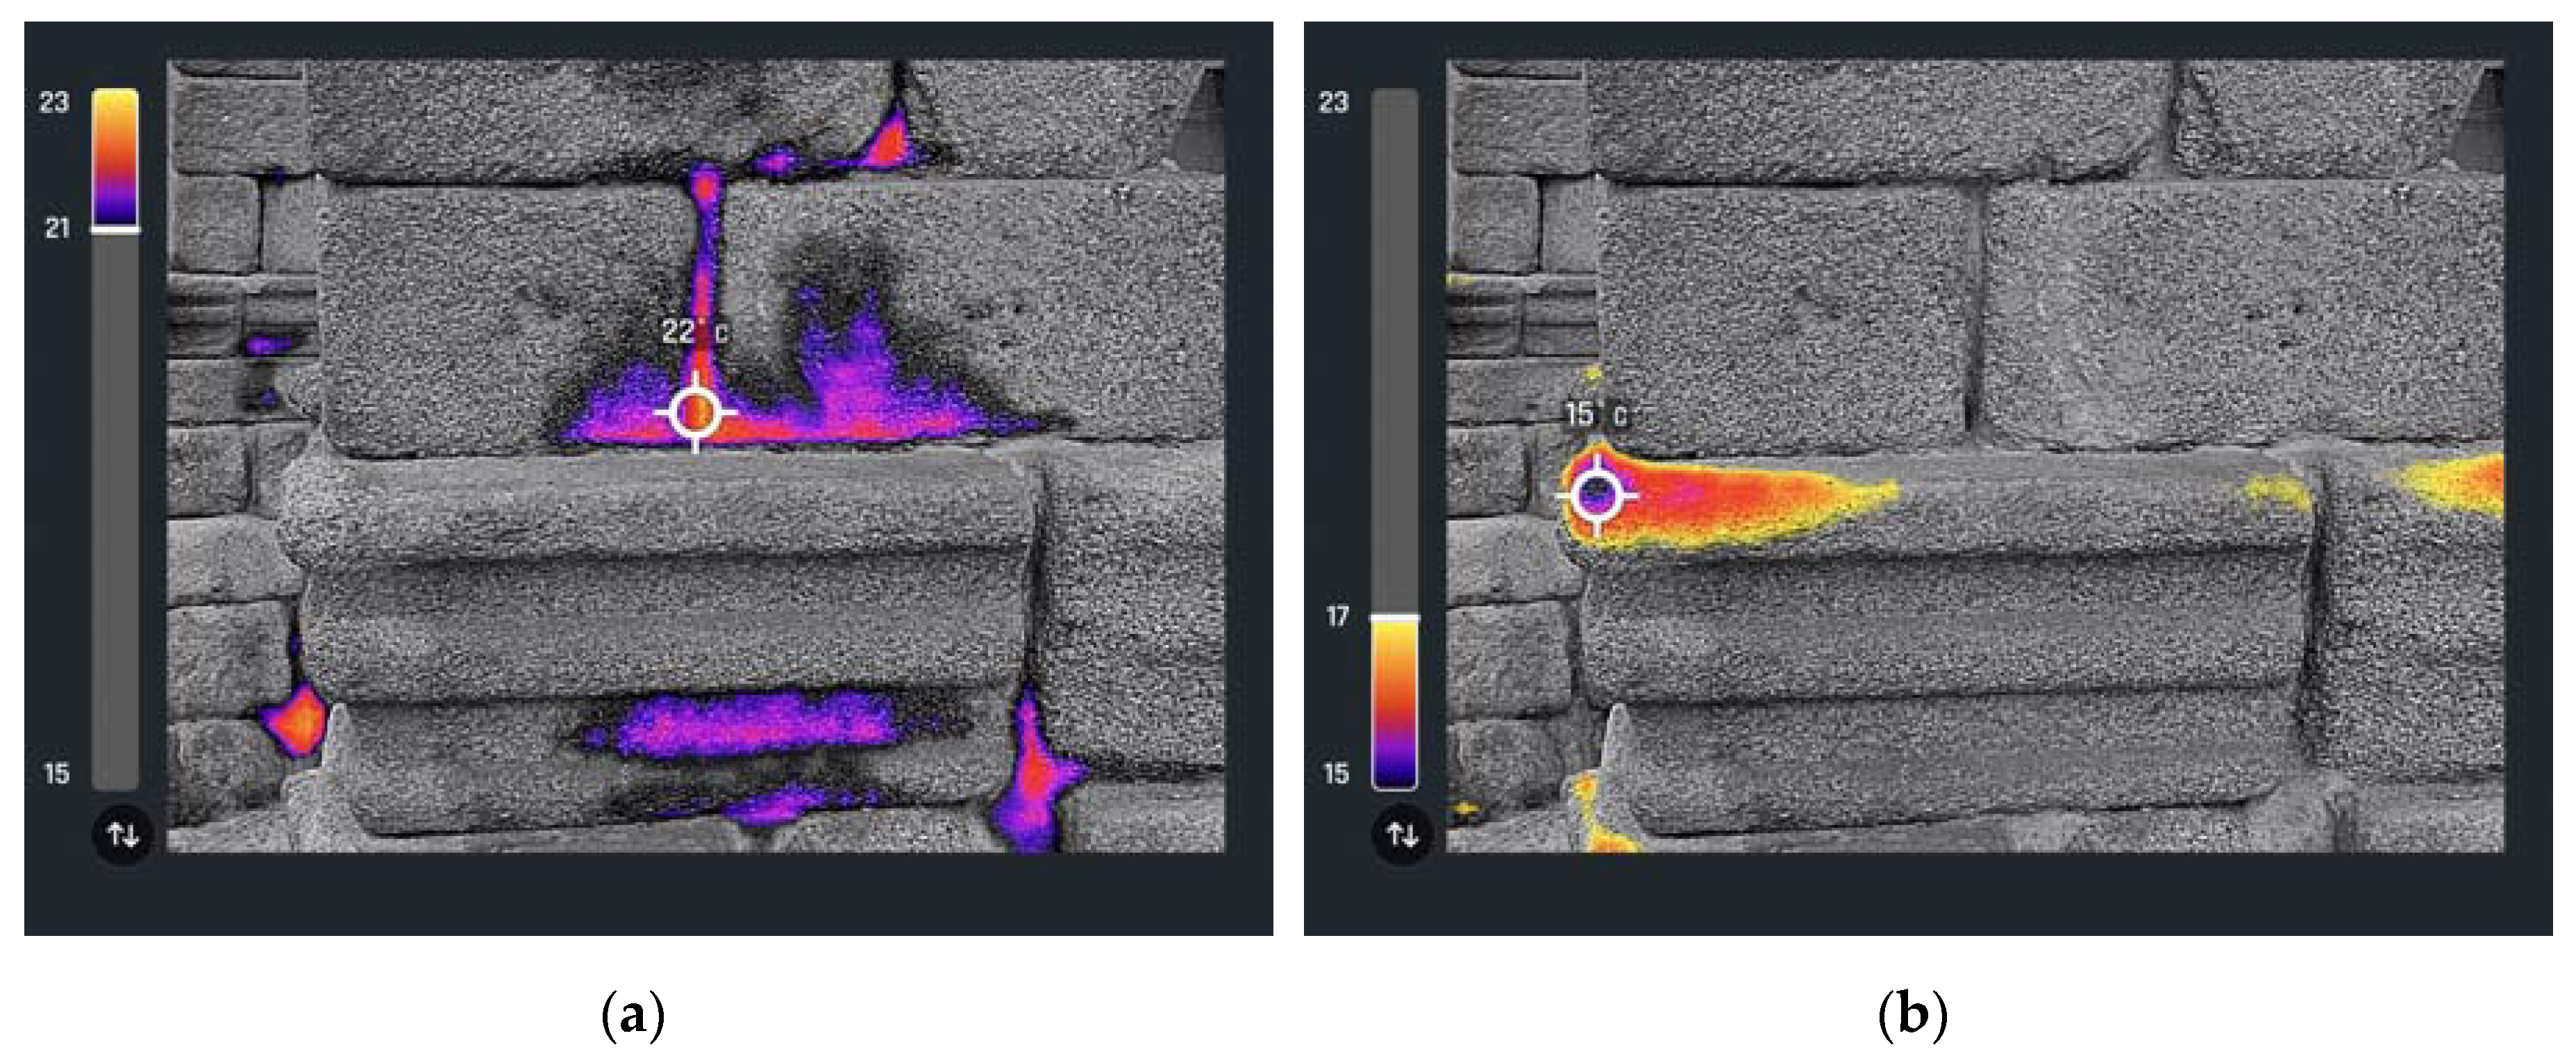Click the 21 threshold label on left scale
Image resolution: width=2576 pixels, height=1063 pixels.
[57, 228]
